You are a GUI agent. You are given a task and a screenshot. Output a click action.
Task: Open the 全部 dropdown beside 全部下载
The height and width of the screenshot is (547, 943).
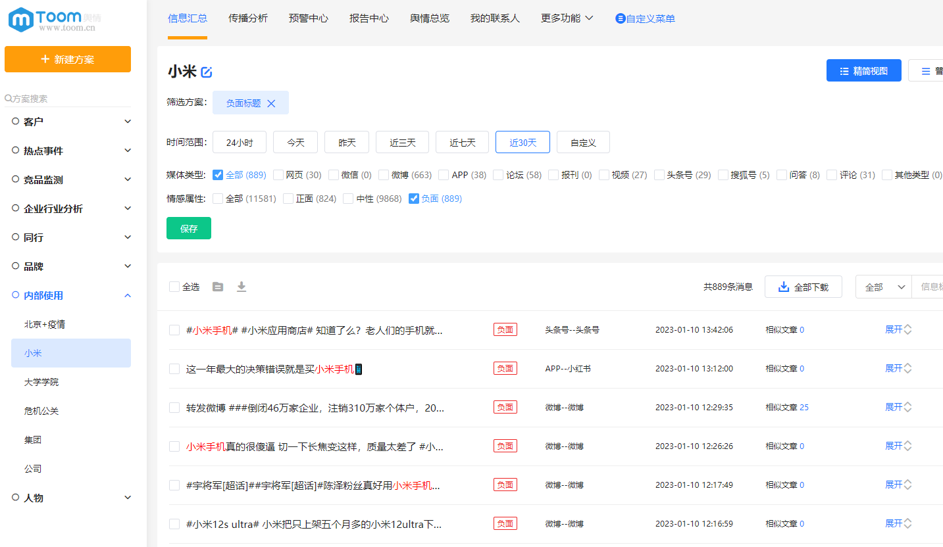[x=884, y=287]
